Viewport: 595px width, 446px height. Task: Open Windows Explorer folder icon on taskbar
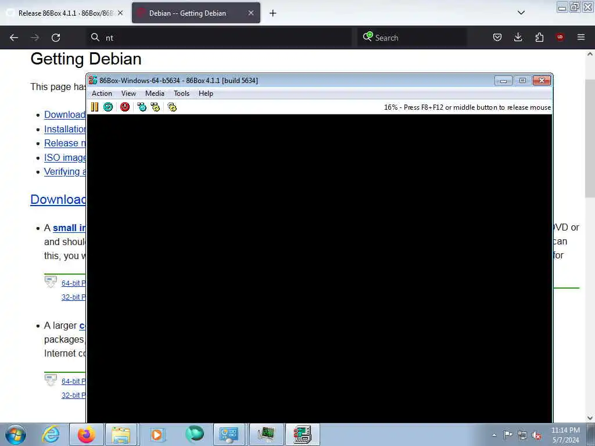(121, 434)
